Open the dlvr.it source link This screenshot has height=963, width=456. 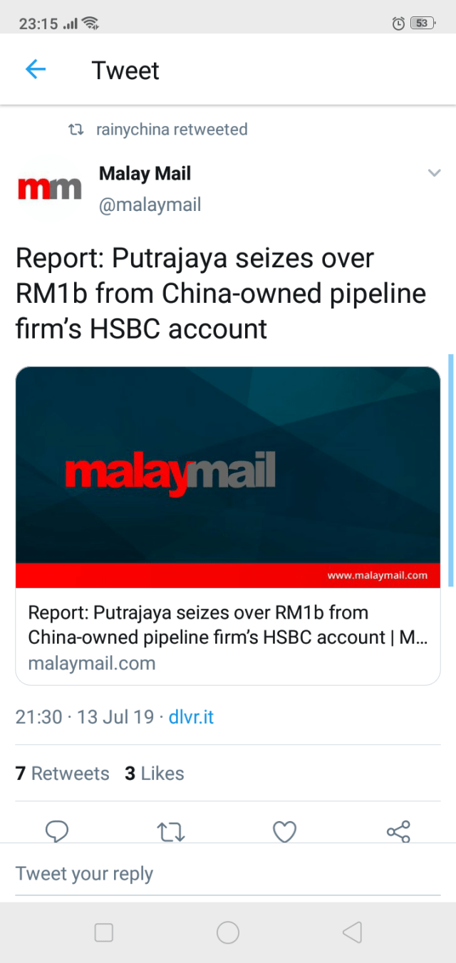coord(191,716)
